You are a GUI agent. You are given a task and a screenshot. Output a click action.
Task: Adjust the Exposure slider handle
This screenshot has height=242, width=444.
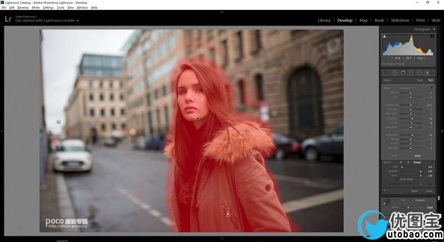coord(412,105)
